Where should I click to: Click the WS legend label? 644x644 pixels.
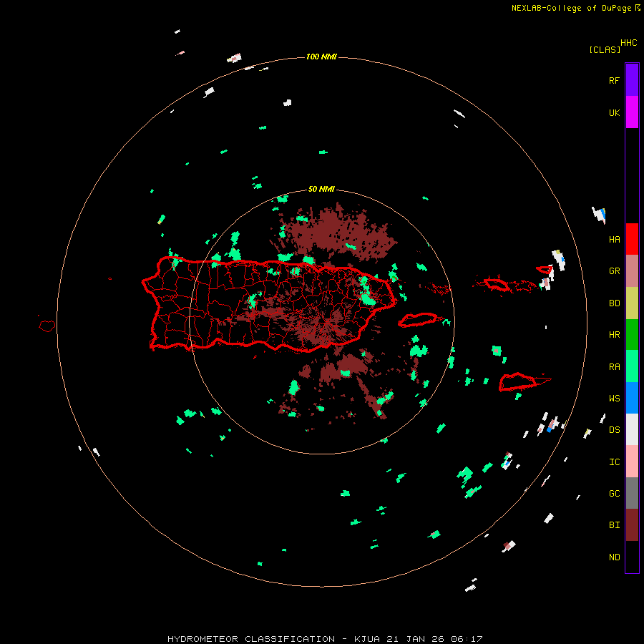[614, 399]
